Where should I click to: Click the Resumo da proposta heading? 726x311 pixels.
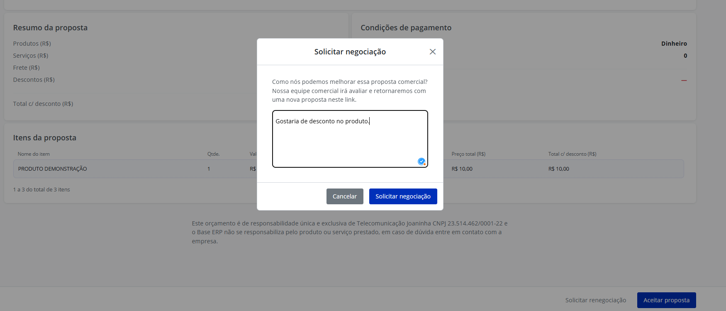point(50,28)
